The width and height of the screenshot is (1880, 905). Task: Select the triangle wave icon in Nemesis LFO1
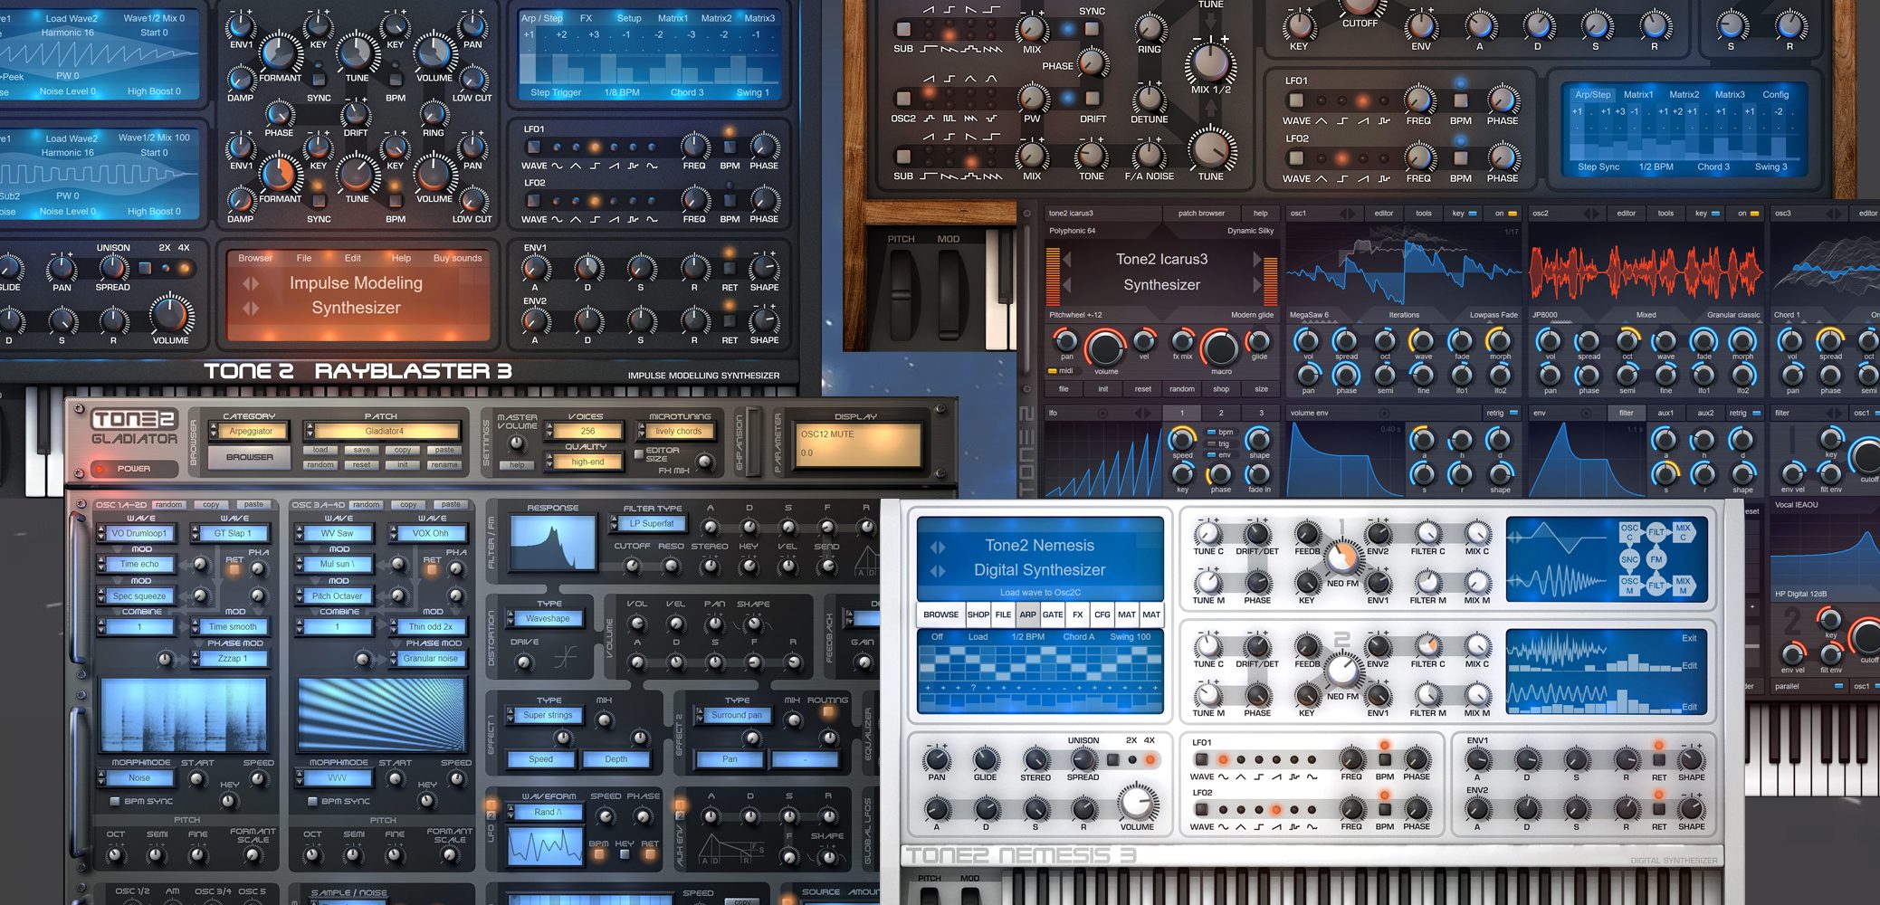point(1241,776)
